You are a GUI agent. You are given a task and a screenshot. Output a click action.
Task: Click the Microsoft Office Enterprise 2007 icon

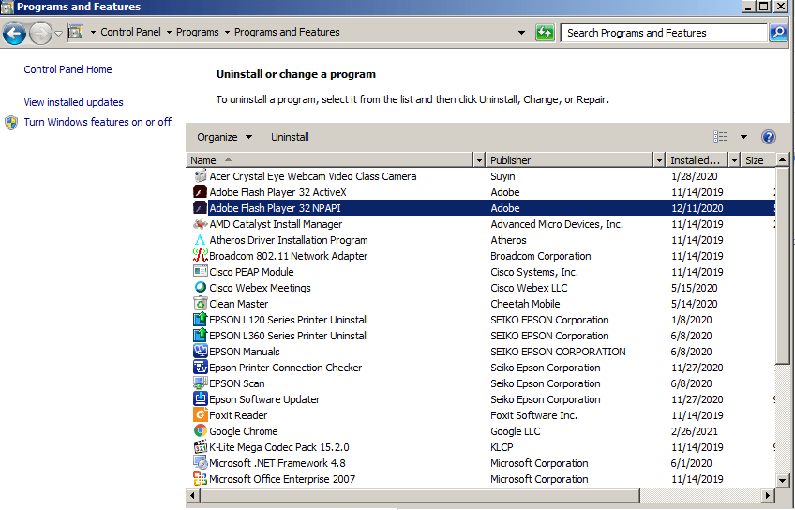point(201,478)
